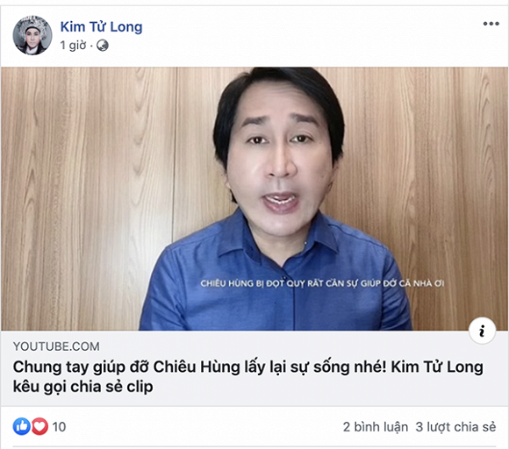
Task: Open link titled 'Chung tay giúp đỡ Chiêu Hùng'
Action: [248, 377]
